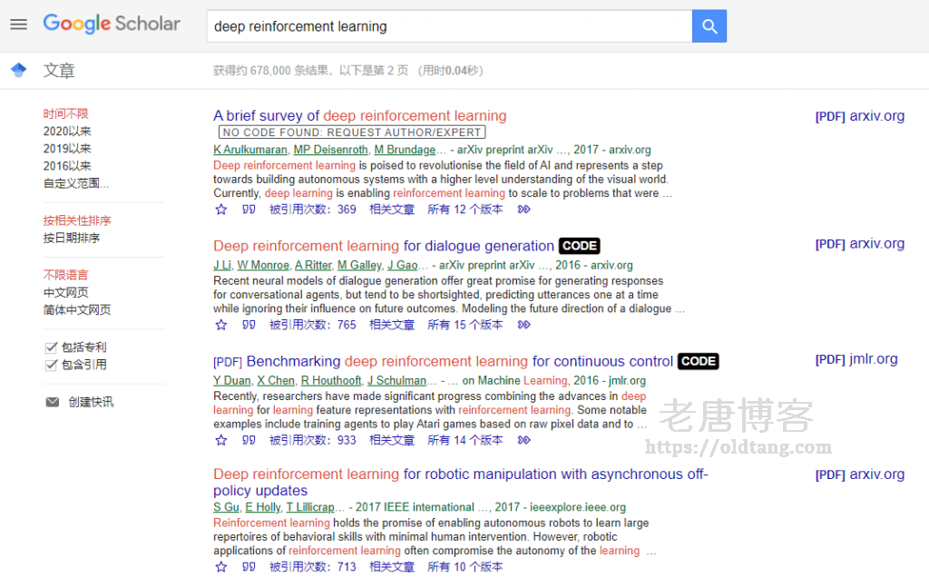
Task: Click the Google Scholar diamond logo icon
Action: tap(18, 70)
